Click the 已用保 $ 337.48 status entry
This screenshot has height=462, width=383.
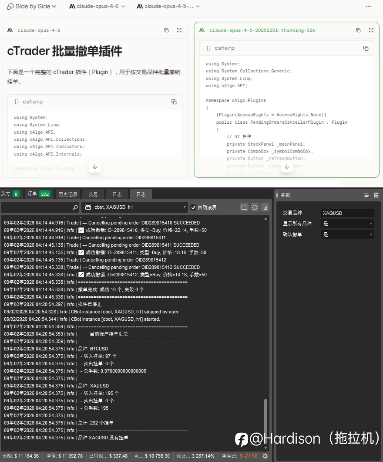pos(108,456)
